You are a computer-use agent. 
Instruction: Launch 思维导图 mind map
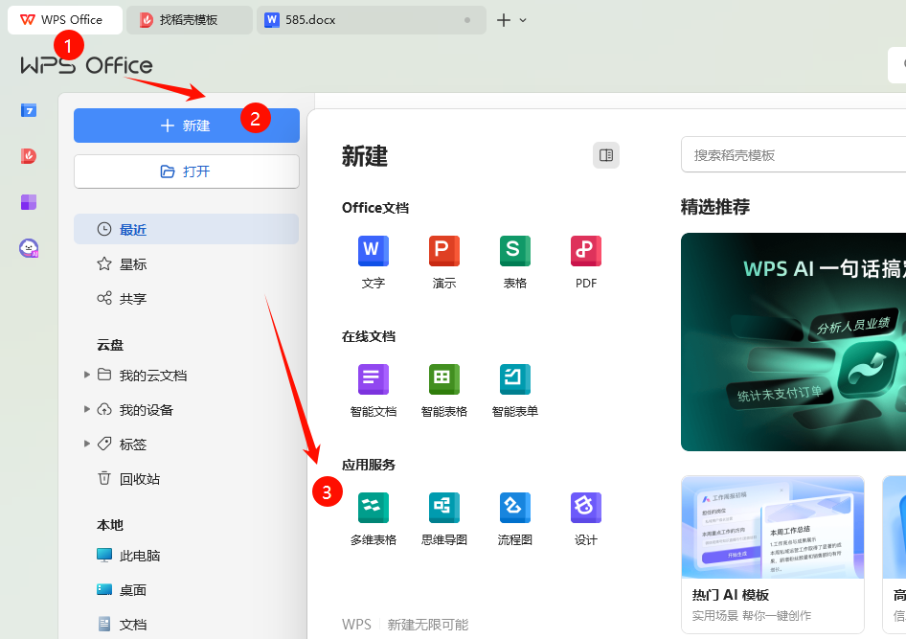click(443, 519)
